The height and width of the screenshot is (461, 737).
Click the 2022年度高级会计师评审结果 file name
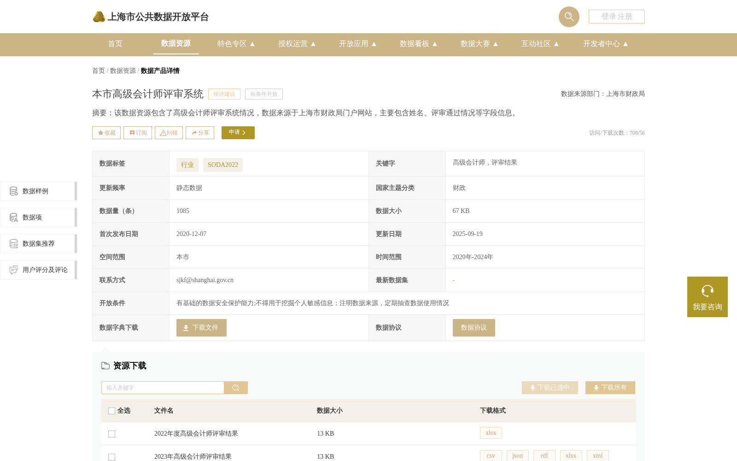[x=196, y=434]
